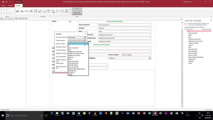This screenshot has width=213, height=120.
Task: Click the Date de départ text field
Action: 136,55
